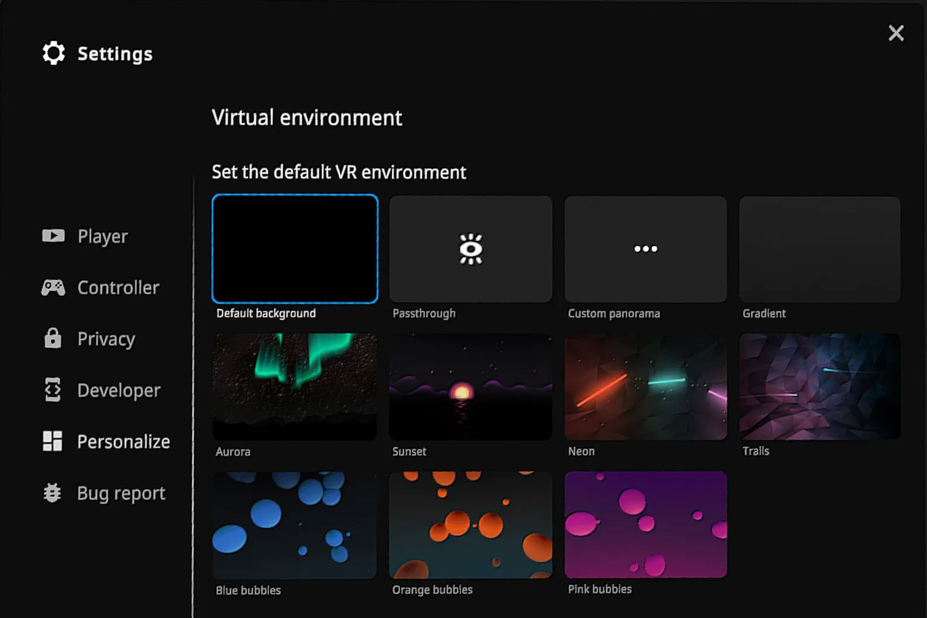Click the Controller gamepad icon
The height and width of the screenshot is (618, 927).
coord(53,288)
